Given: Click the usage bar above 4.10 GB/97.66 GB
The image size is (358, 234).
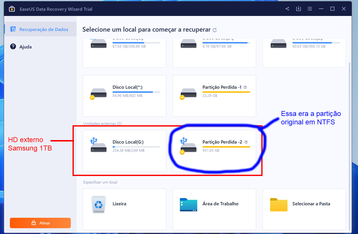Looking at the screenshot, I should click(226, 43).
